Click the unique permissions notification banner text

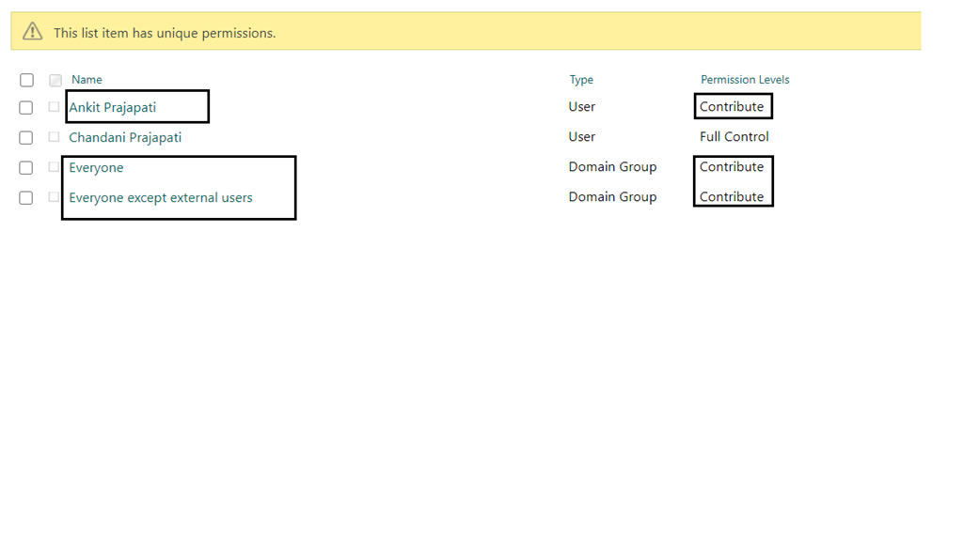[165, 33]
